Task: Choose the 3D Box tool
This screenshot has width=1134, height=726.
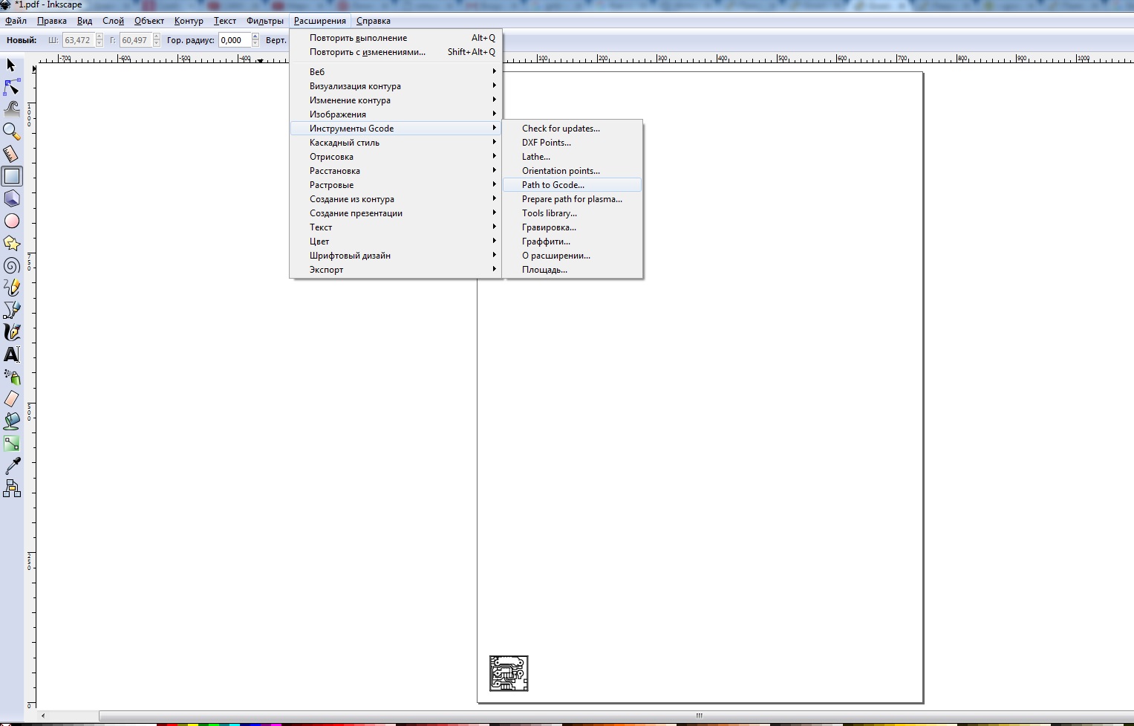Action: 12,198
